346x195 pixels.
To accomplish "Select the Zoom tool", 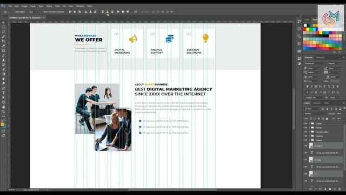I will 3,112.
